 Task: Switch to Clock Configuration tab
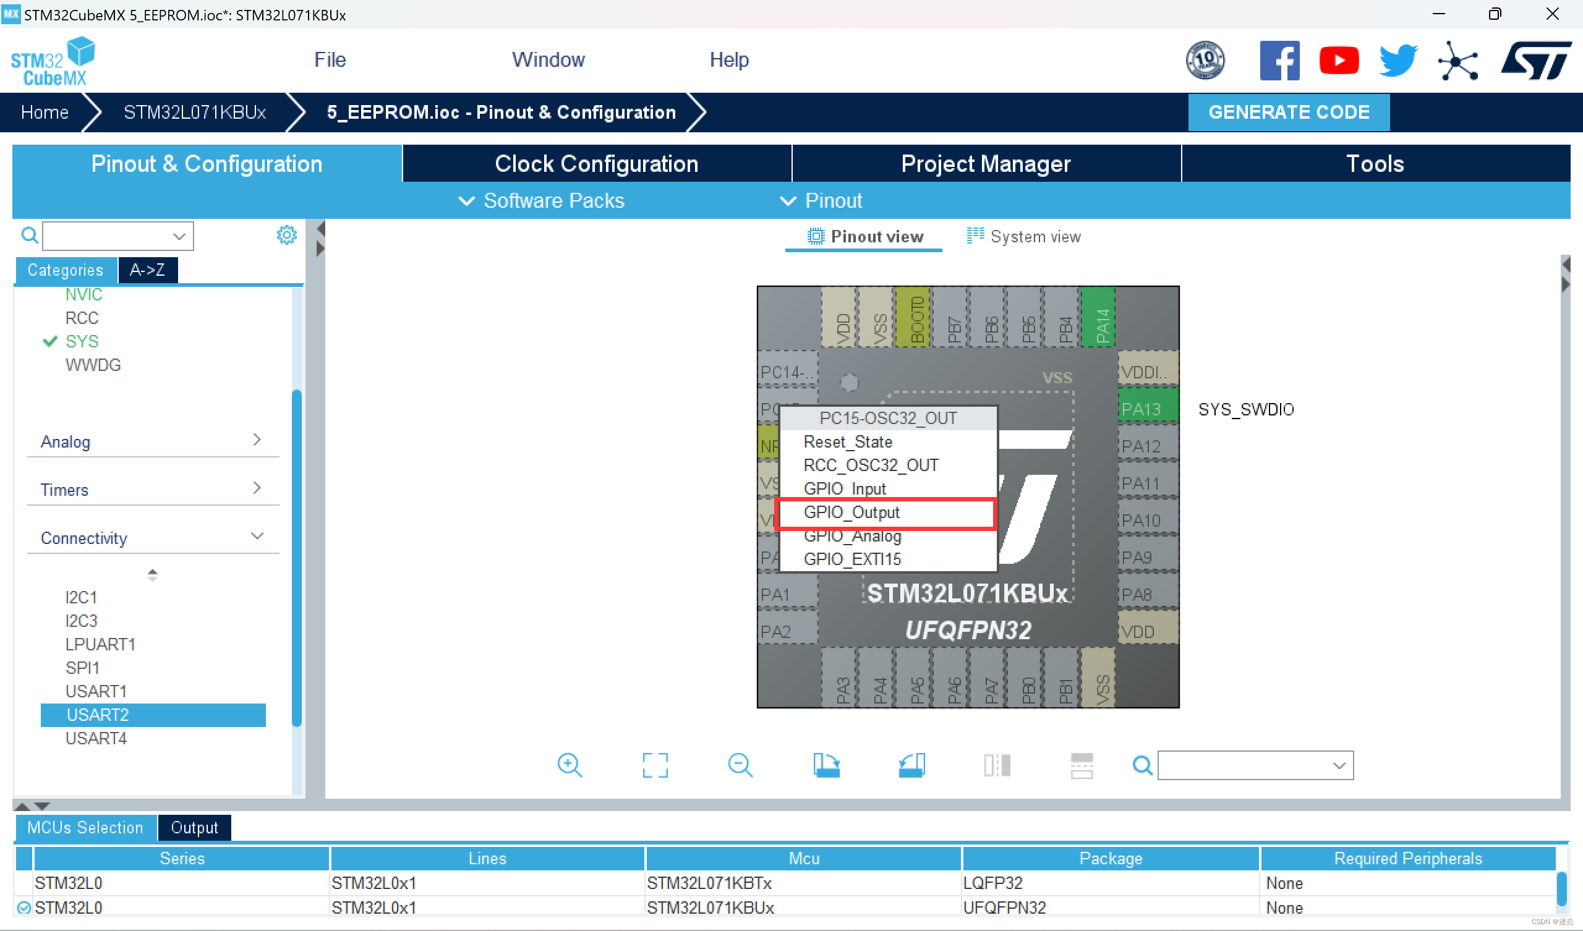point(596,163)
